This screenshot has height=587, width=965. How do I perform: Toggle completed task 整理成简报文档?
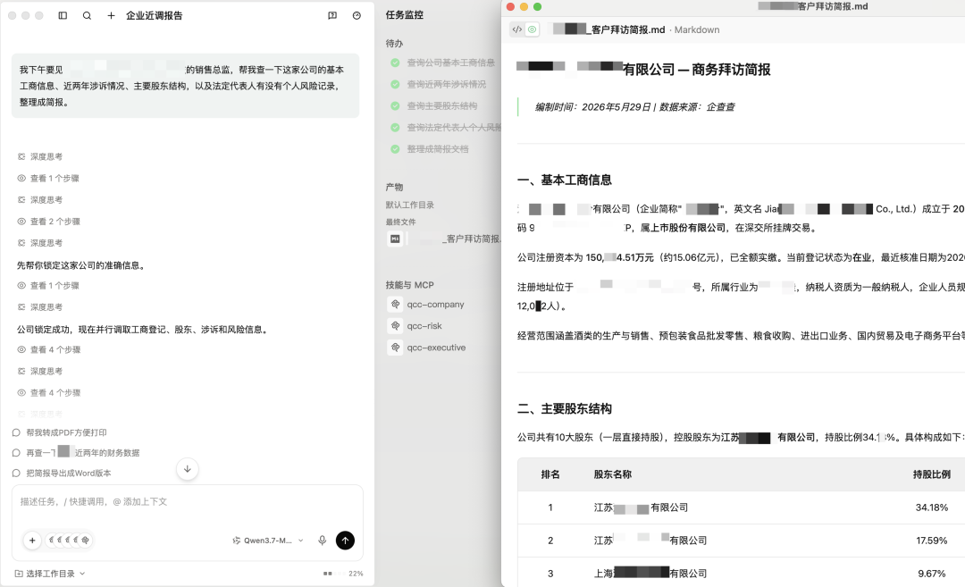point(395,149)
